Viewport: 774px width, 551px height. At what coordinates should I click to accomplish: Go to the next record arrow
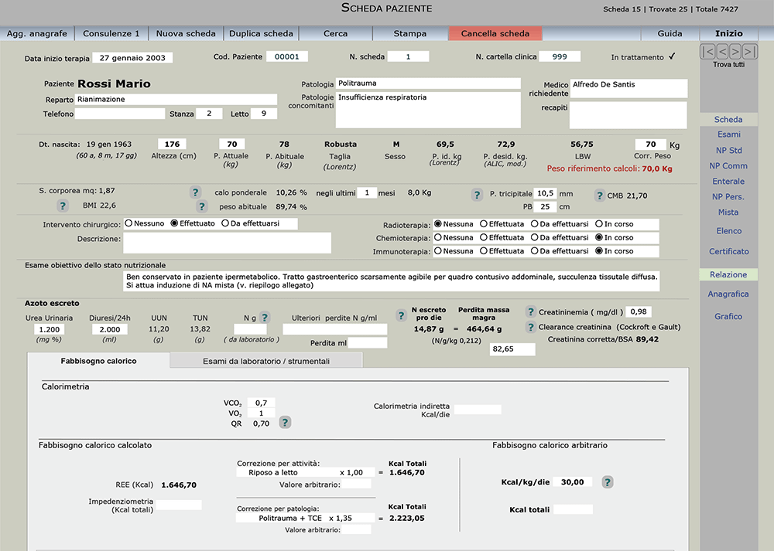click(735, 51)
